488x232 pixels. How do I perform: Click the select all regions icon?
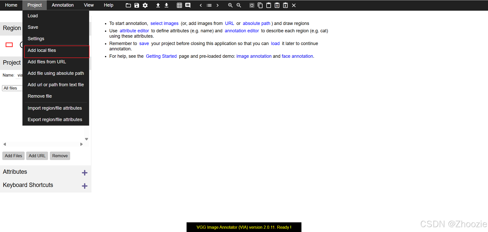click(x=252, y=5)
